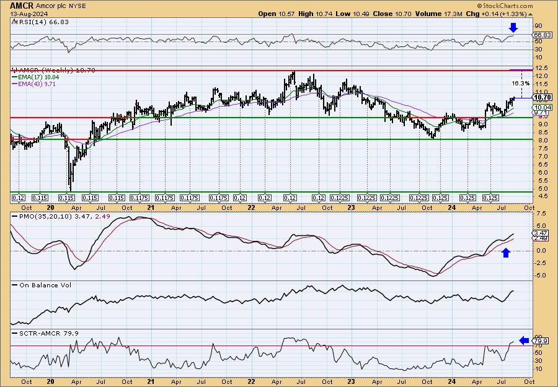Click the -2.5 PMO axis label

(540, 263)
